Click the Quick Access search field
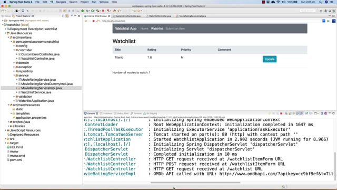337x190 pixels. pos(308,11)
